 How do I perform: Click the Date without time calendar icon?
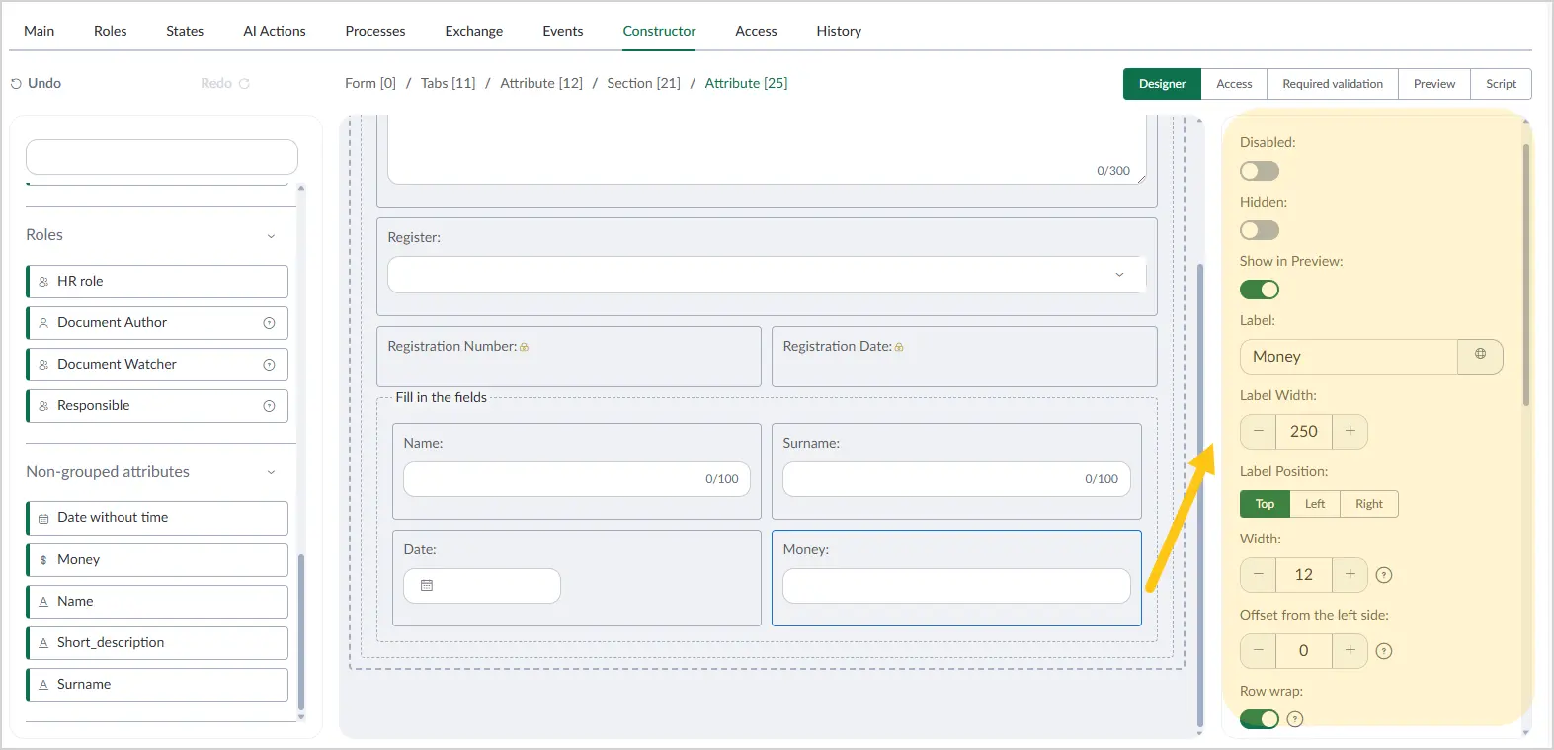43,518
